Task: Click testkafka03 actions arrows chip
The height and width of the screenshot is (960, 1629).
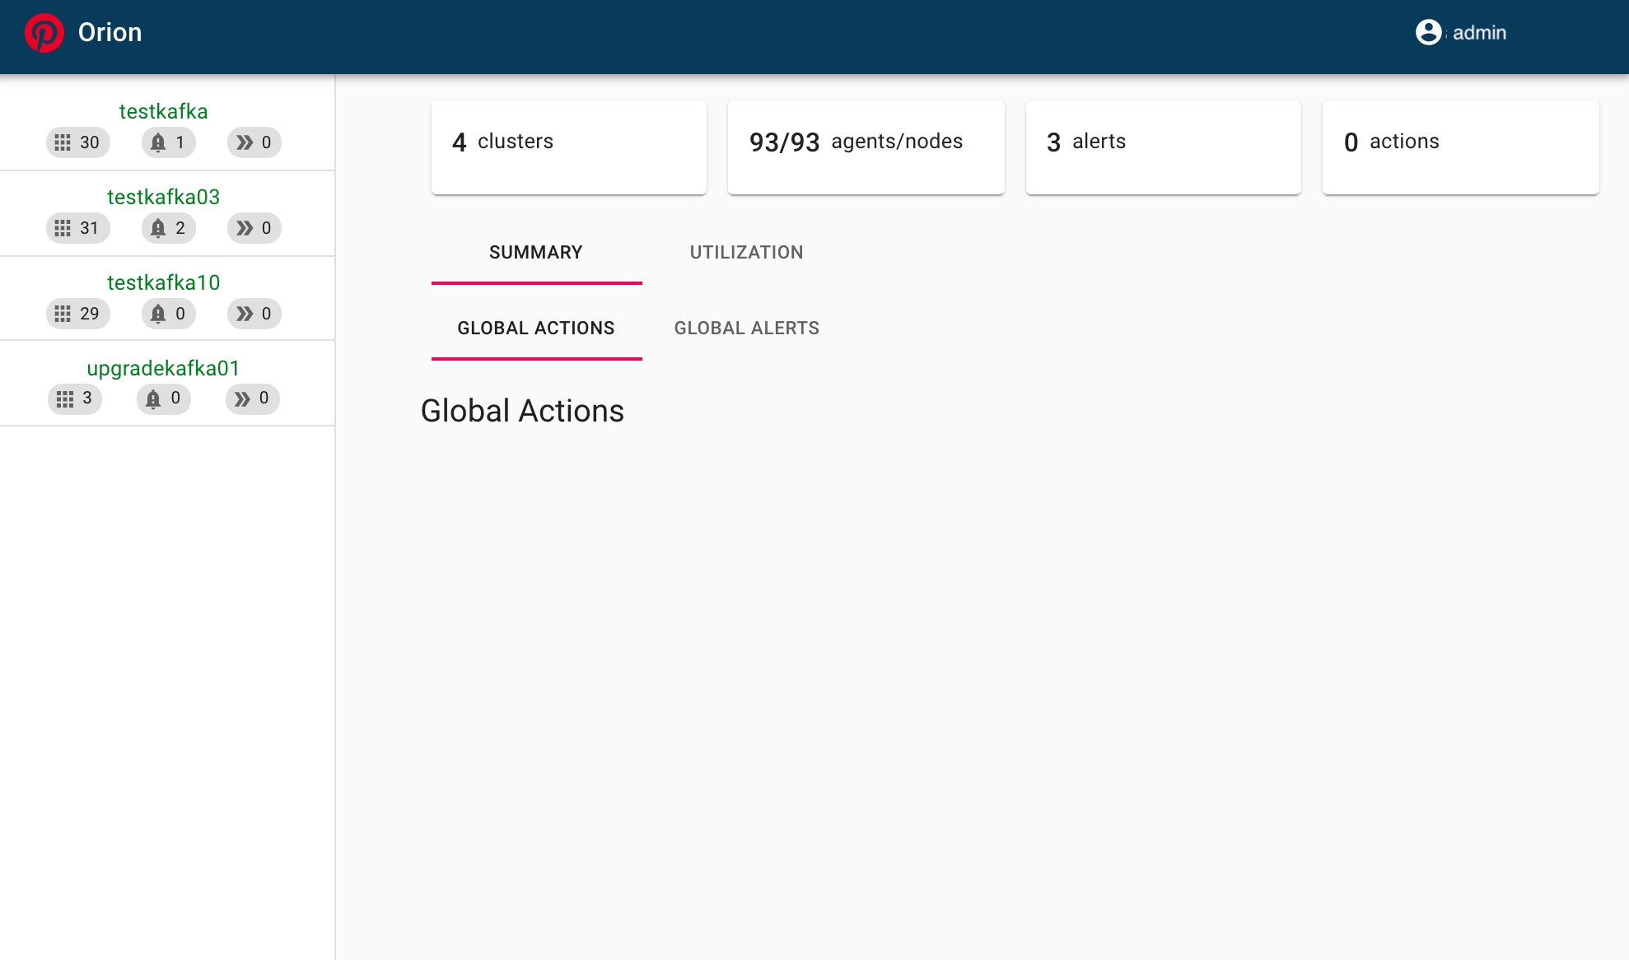Action: (x=254, y=228)
